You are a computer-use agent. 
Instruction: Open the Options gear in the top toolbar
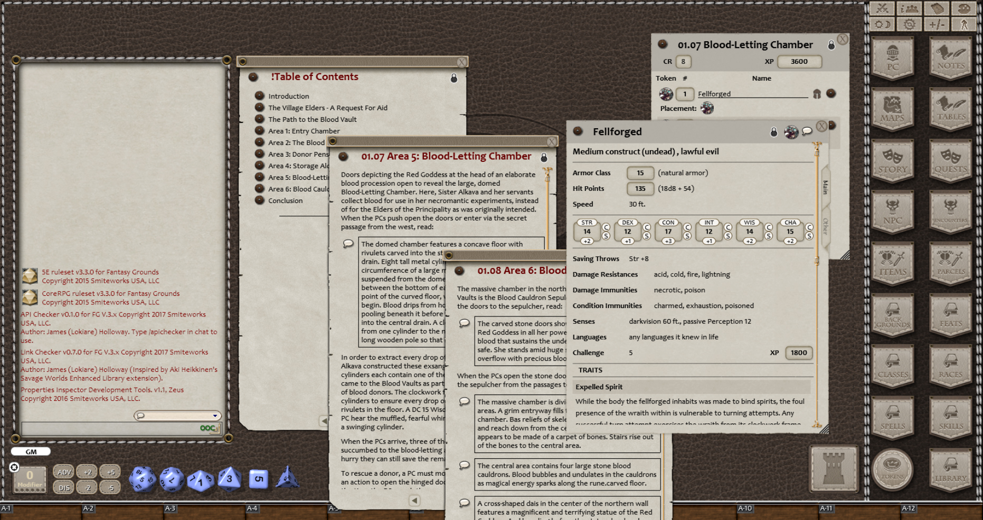[x=909, y=24]
